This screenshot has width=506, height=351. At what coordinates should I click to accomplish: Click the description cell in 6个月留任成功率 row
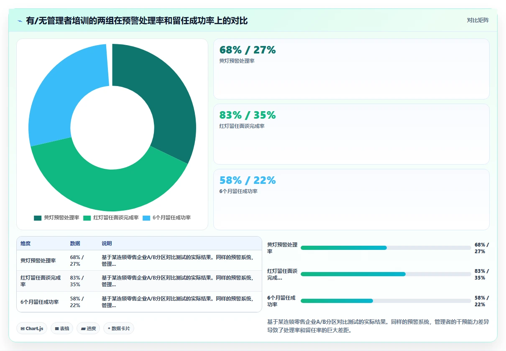(180, 302)
